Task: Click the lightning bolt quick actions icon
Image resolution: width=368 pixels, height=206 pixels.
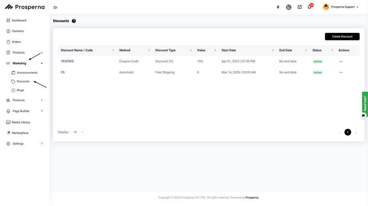Action: pyautogui.click(x=278, y=7)
